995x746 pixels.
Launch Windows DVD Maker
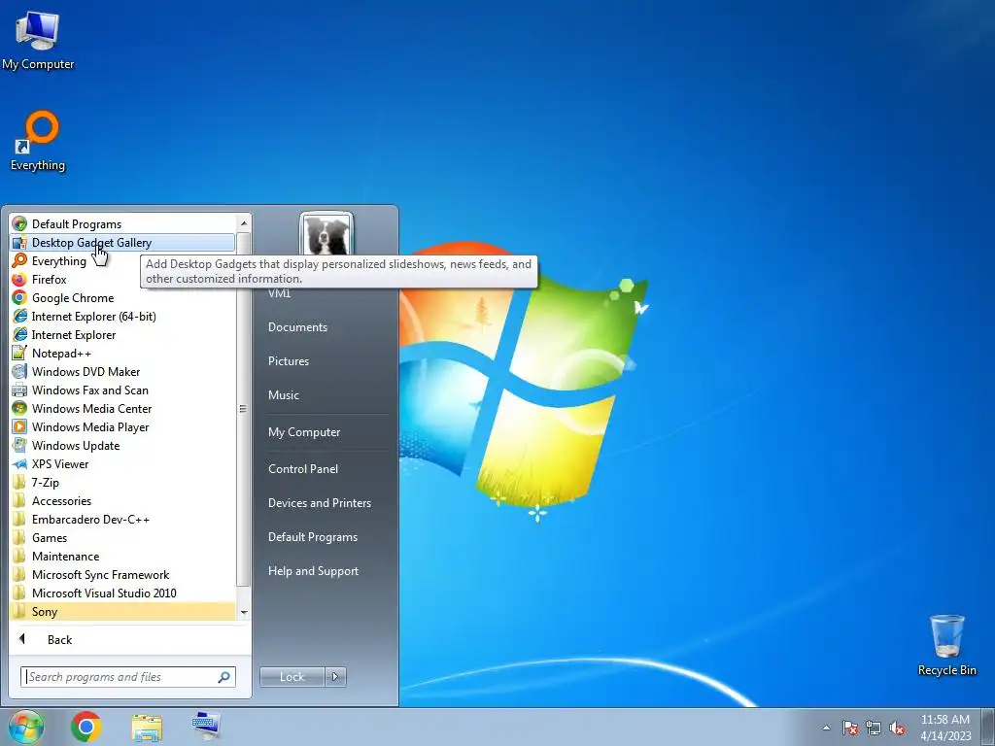click(x=121, y=371)
